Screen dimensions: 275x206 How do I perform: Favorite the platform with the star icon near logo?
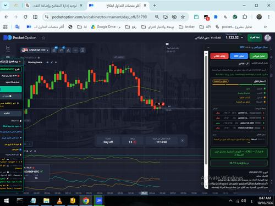pyautogui.click(x=43, y=38)
